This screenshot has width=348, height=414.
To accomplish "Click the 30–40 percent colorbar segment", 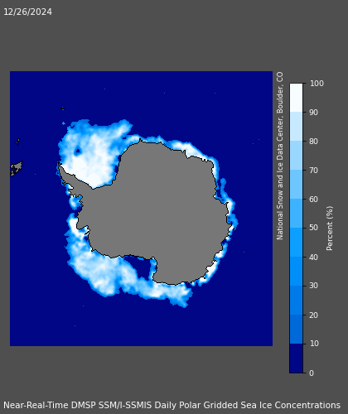I will click(x=296, y=271).
